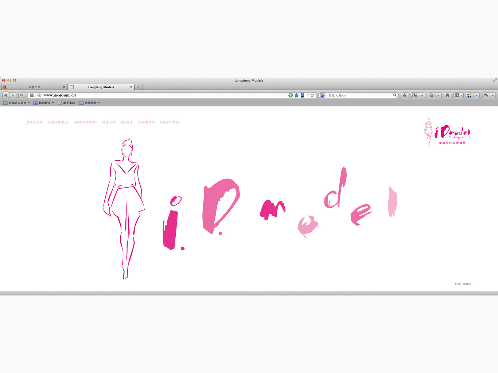Expand dropdown next to the round toolbar icon

coord(439,95)
